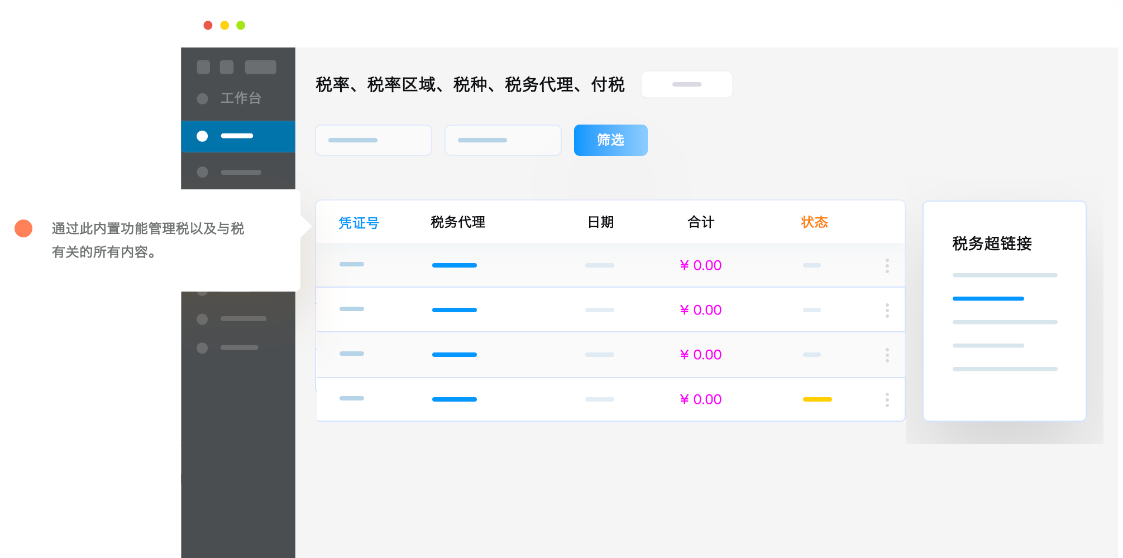Click the blue highlighted link in 税务超链接 panel

[x=988, y=299]
